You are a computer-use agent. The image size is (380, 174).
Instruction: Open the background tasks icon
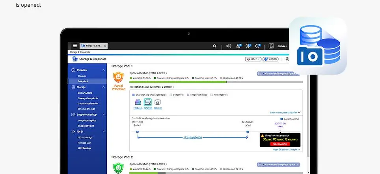click(238, 46)
